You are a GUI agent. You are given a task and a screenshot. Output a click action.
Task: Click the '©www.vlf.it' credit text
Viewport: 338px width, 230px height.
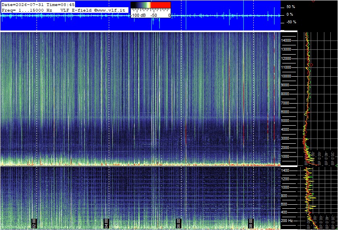(110, 10)
